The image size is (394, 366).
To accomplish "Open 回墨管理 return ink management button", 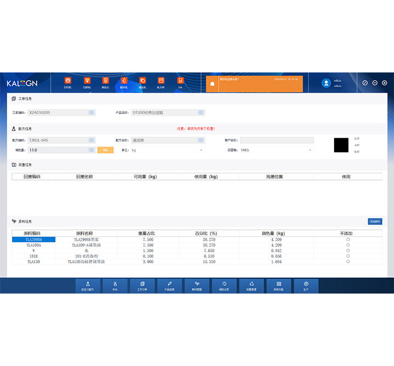I will click(252, 286).
